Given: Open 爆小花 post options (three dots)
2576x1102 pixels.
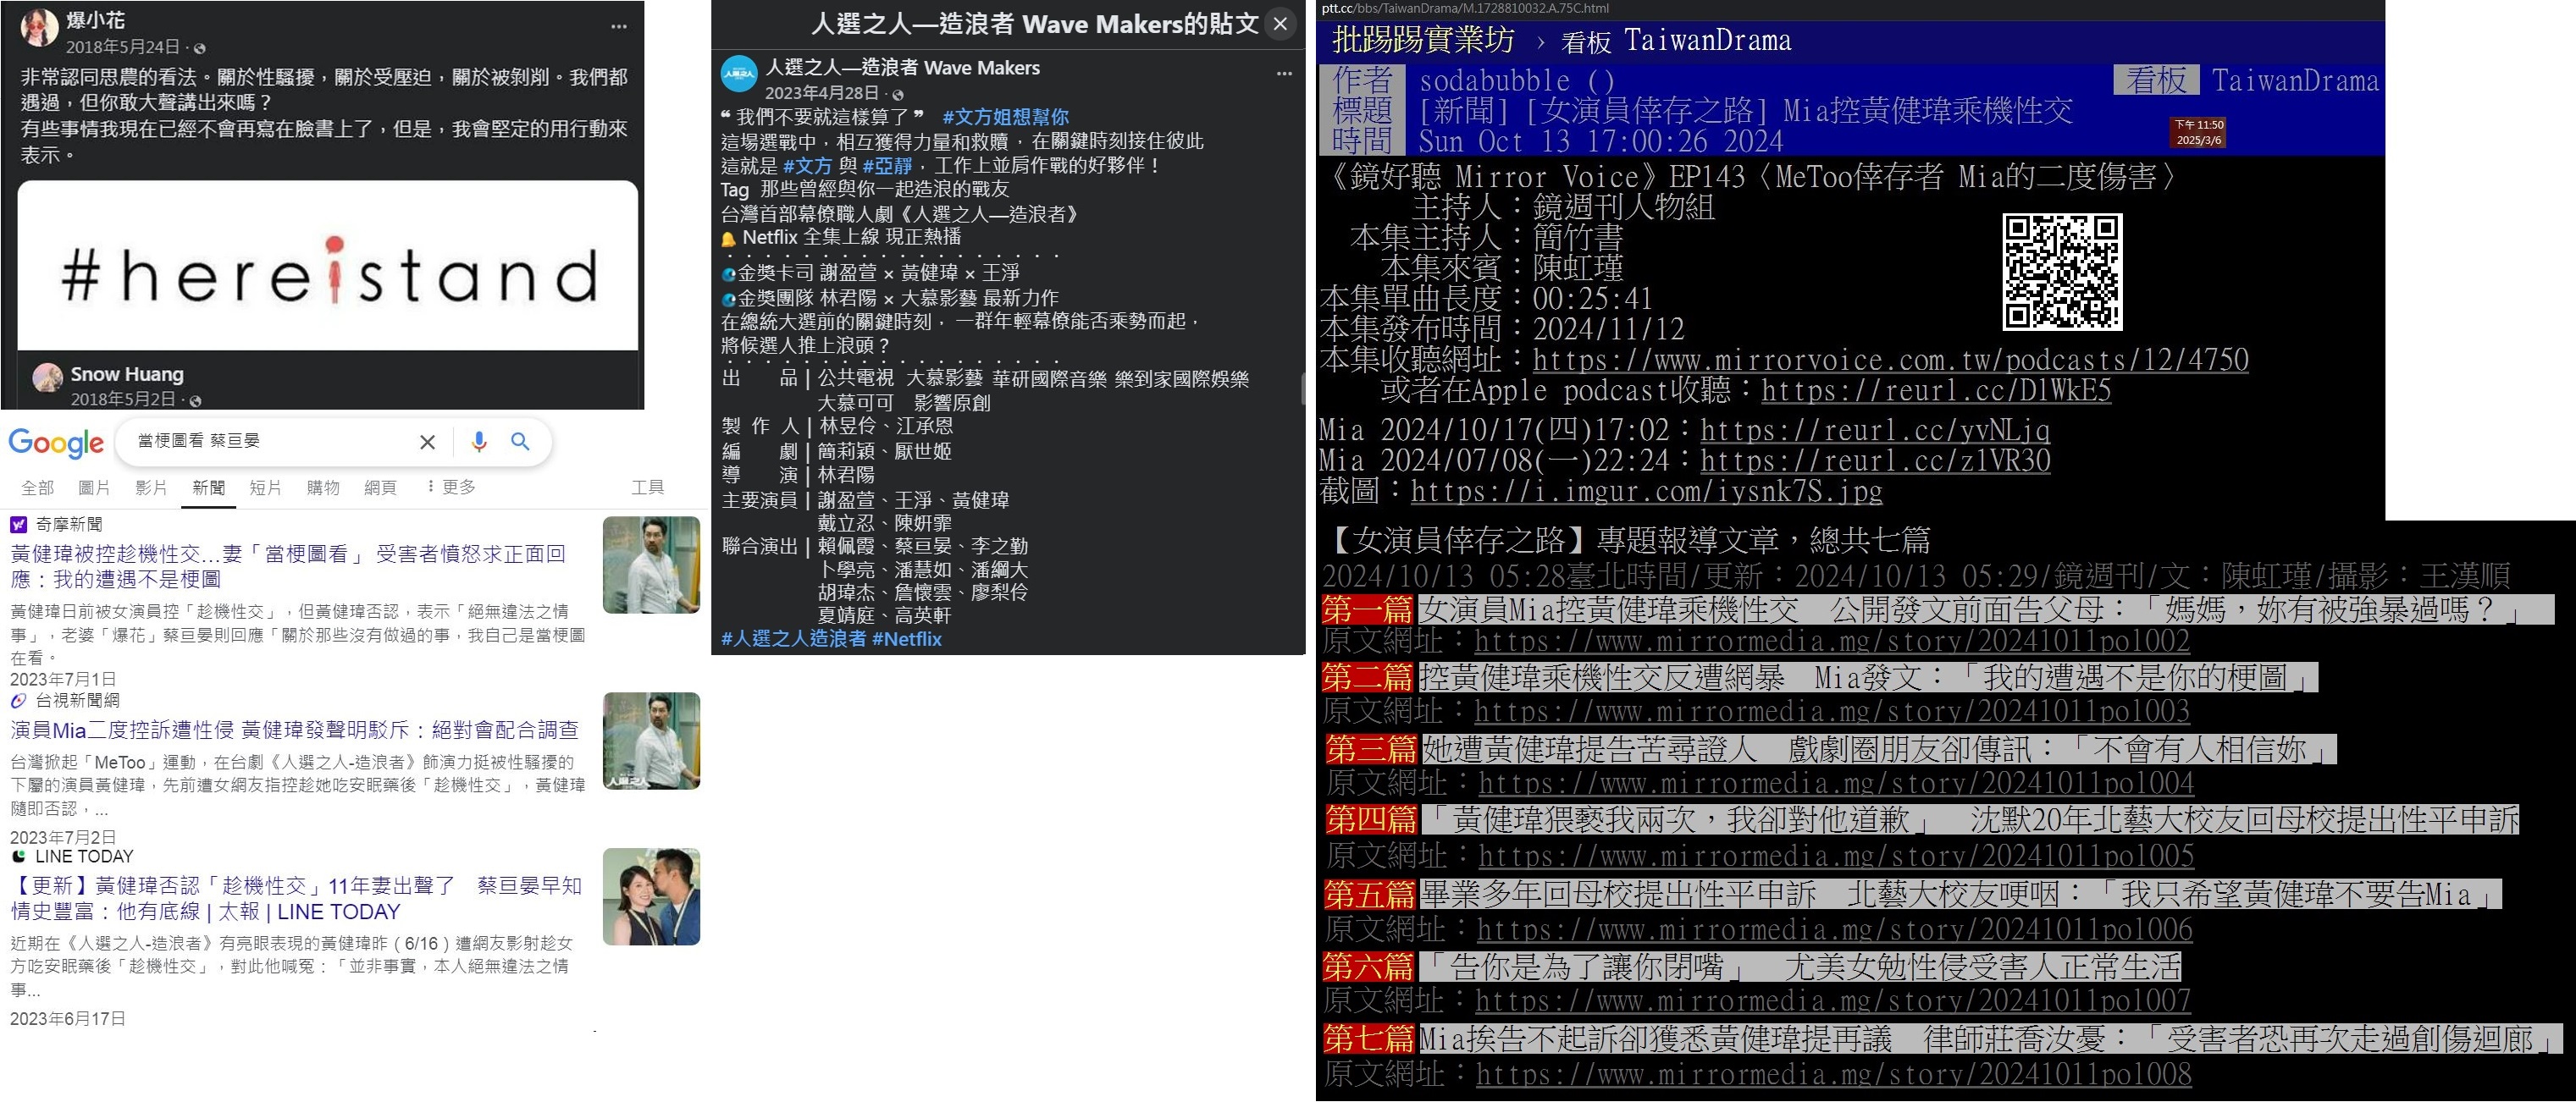Looking at the screenshot, I should 619,27.
